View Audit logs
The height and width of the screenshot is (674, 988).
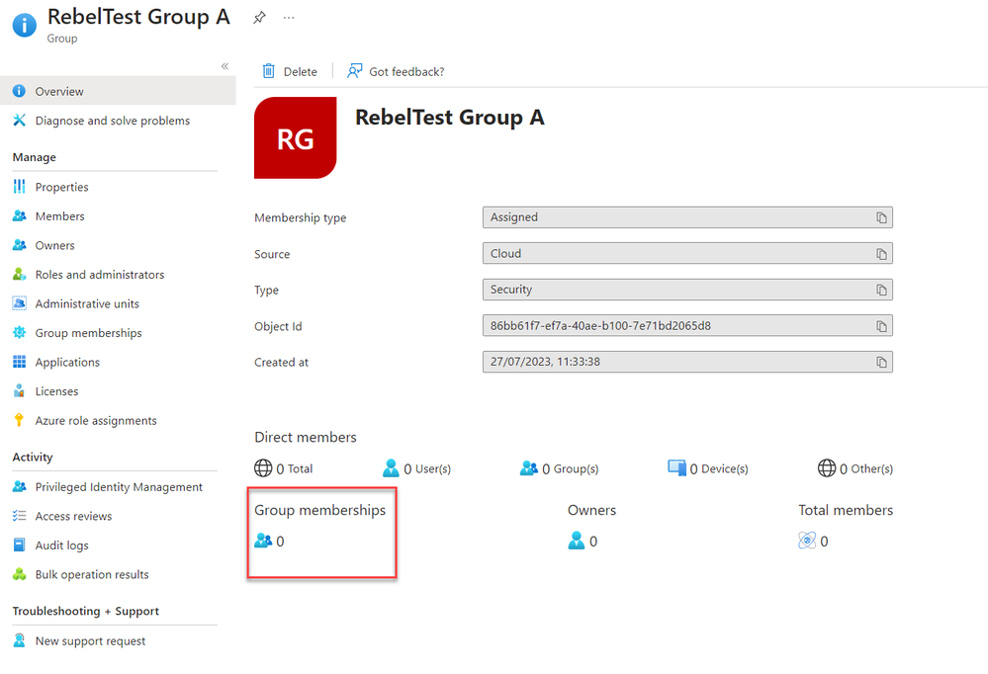(61, 546)
